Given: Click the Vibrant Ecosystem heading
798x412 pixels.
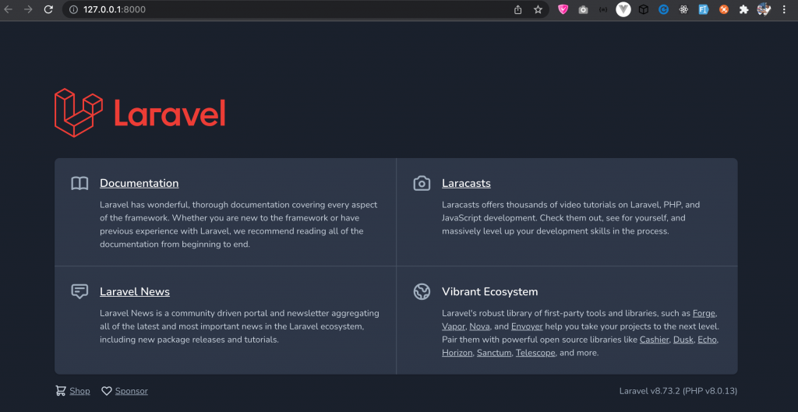Looking at the screenshot, I should (489, 291).
